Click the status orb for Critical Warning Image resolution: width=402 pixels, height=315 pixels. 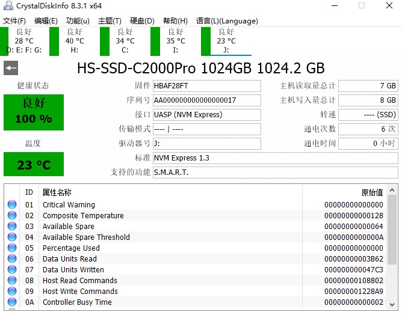(12, 204)
